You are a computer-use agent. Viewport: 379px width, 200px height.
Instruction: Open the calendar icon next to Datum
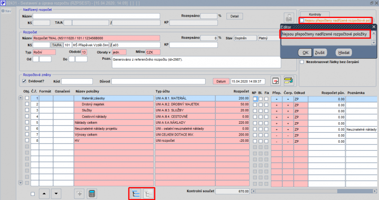tap(276, 81)
